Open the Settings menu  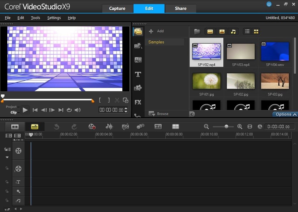(54, 18)
